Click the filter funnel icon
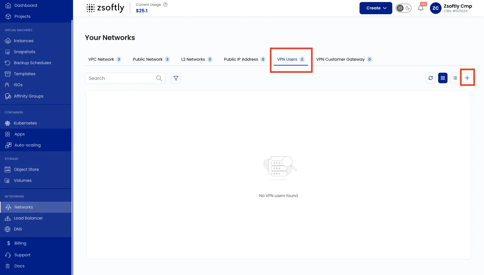484x275 pixels. pyautogui.click(x=176, y=78)
